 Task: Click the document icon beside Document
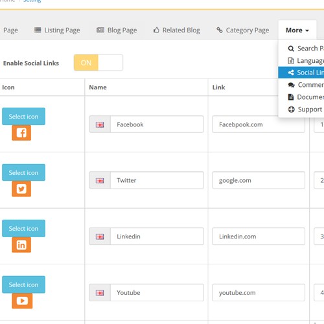[291, 97]
